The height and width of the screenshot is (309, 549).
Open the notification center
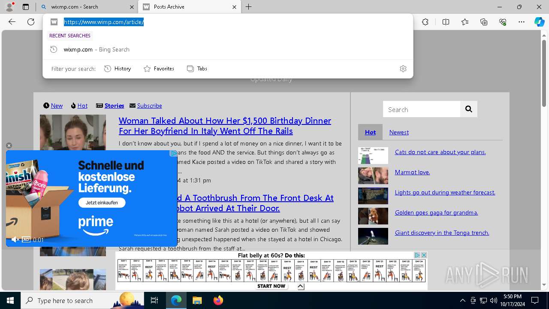(x=535, y=300)
